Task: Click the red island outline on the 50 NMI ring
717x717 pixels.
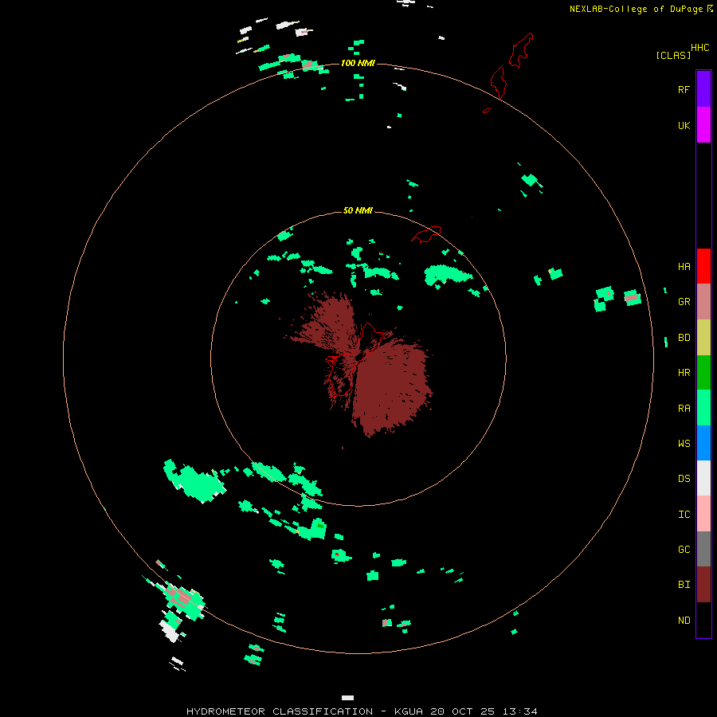Action: click(x=426, y=234)
